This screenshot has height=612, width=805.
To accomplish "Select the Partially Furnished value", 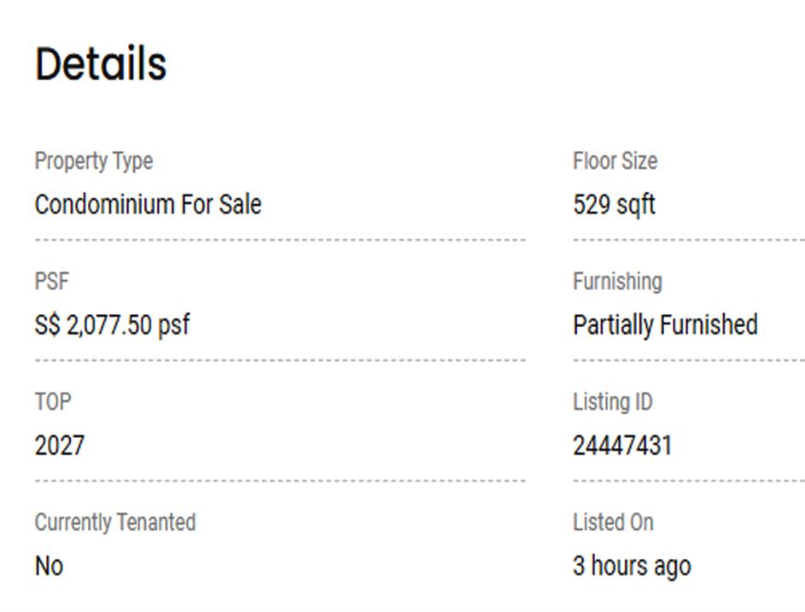I will tap(665, 325).
